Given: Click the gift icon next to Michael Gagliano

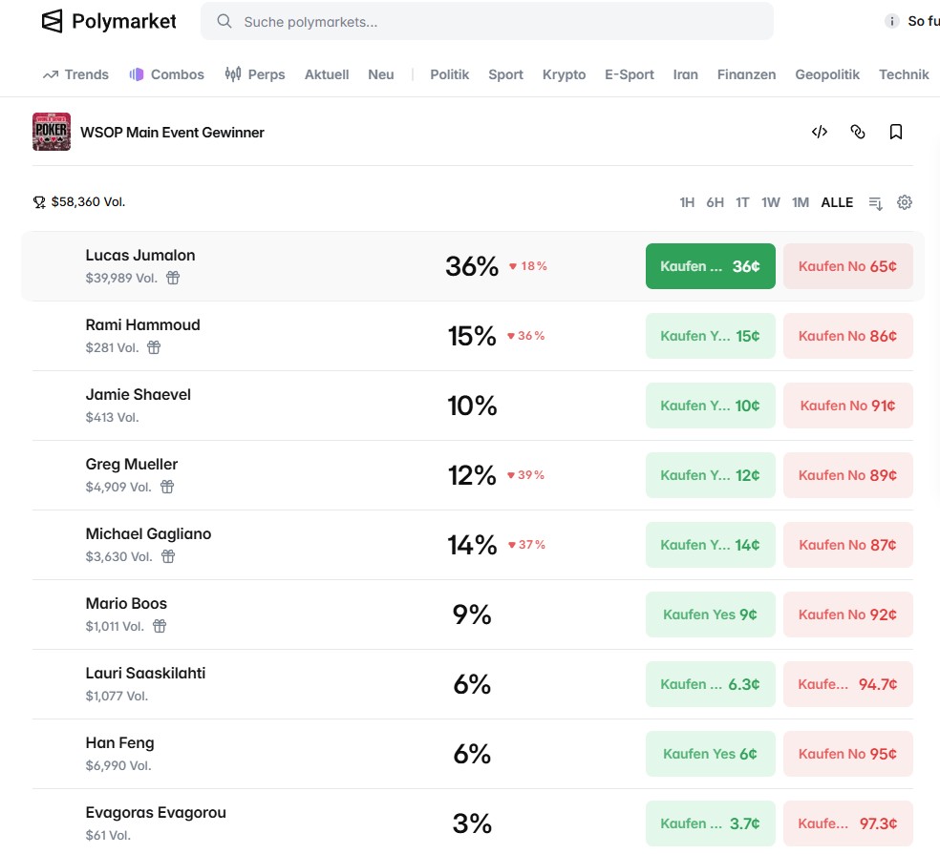Looking at the screenshot, I should point(168,556).
